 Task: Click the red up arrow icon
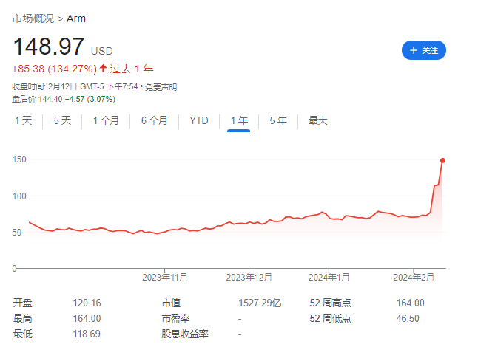[x=103, y=68]
